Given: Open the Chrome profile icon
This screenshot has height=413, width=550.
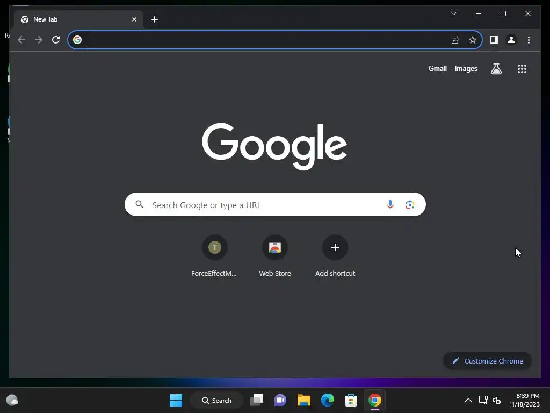Looking at the screenshot, I should 511,40.
